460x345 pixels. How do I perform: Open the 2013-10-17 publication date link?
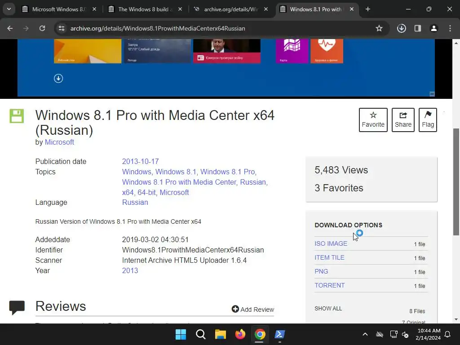[x=140, y=162]
